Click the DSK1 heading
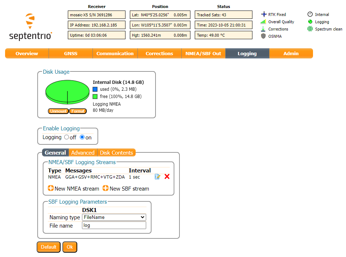The image size is (346, 257). pyautogui.click(x=89, y=210)
